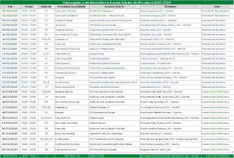
Task: Click the date cell 01/04/2020
Action: click(x=10, y=144)
